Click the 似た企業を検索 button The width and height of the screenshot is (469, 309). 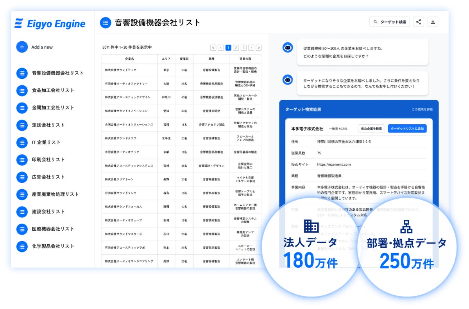coord(371,129)
